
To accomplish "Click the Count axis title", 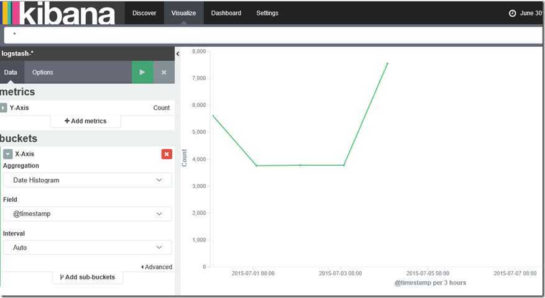I will coord(184,158).
